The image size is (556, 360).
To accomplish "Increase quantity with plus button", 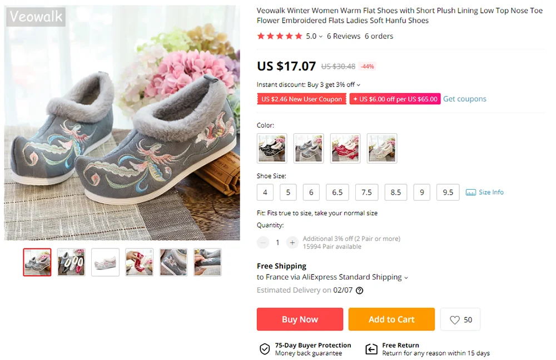I will (292, 242).
